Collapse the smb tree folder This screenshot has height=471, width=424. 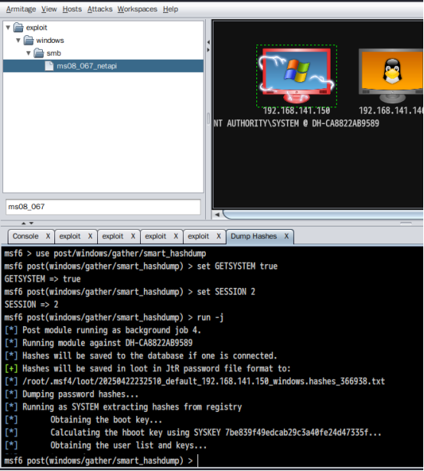(28, 53)
